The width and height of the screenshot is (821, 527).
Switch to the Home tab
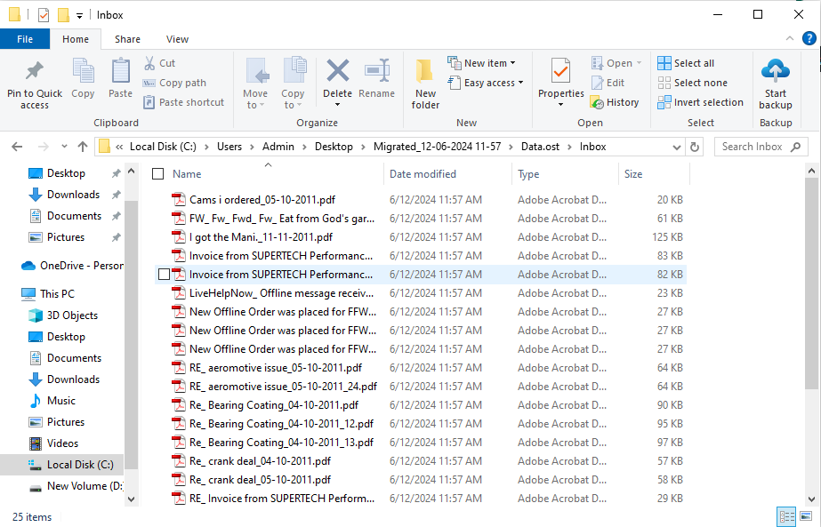[x=76, y=39]
